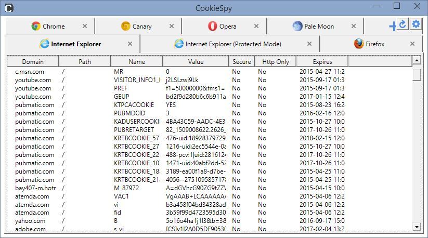Viewport: 428px width, 238px height.
Task: Click value 3189-ea00f1a8-d7be-
Action: pos(196,171)
